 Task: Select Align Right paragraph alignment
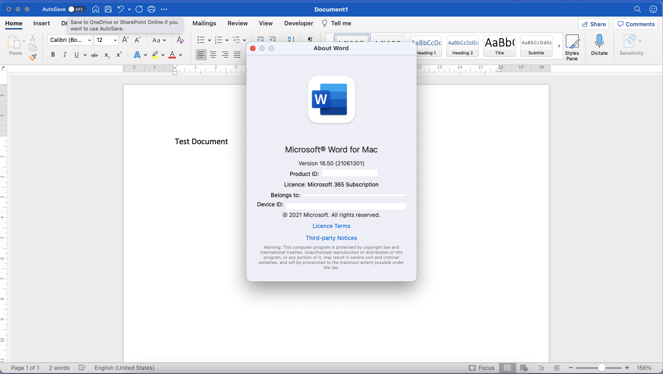click(225, 55)
